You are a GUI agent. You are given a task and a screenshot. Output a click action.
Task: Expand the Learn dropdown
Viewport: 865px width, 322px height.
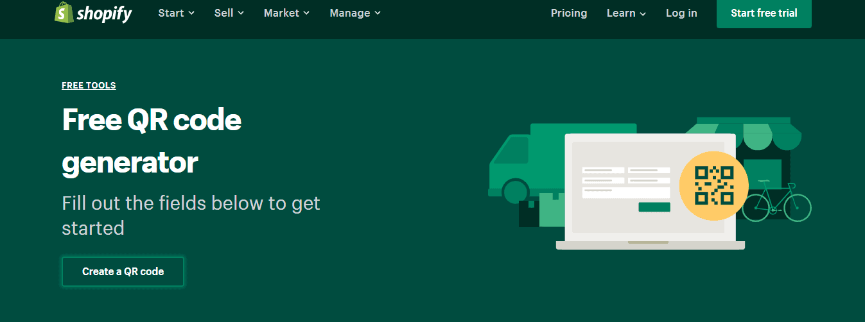pyautogui.click(x=626, y=13)
